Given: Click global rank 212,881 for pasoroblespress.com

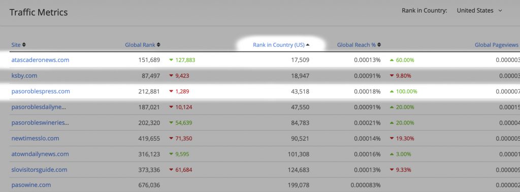Looking at the screenshot, I should 149,91.
